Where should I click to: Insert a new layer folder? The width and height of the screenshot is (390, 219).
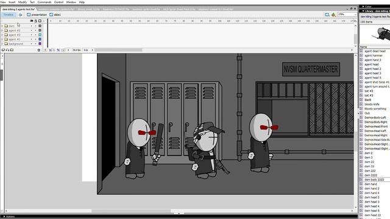point(12,50)
